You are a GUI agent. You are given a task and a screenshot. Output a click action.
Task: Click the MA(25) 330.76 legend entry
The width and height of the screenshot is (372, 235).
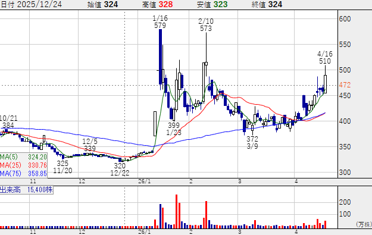coord(23,165)
